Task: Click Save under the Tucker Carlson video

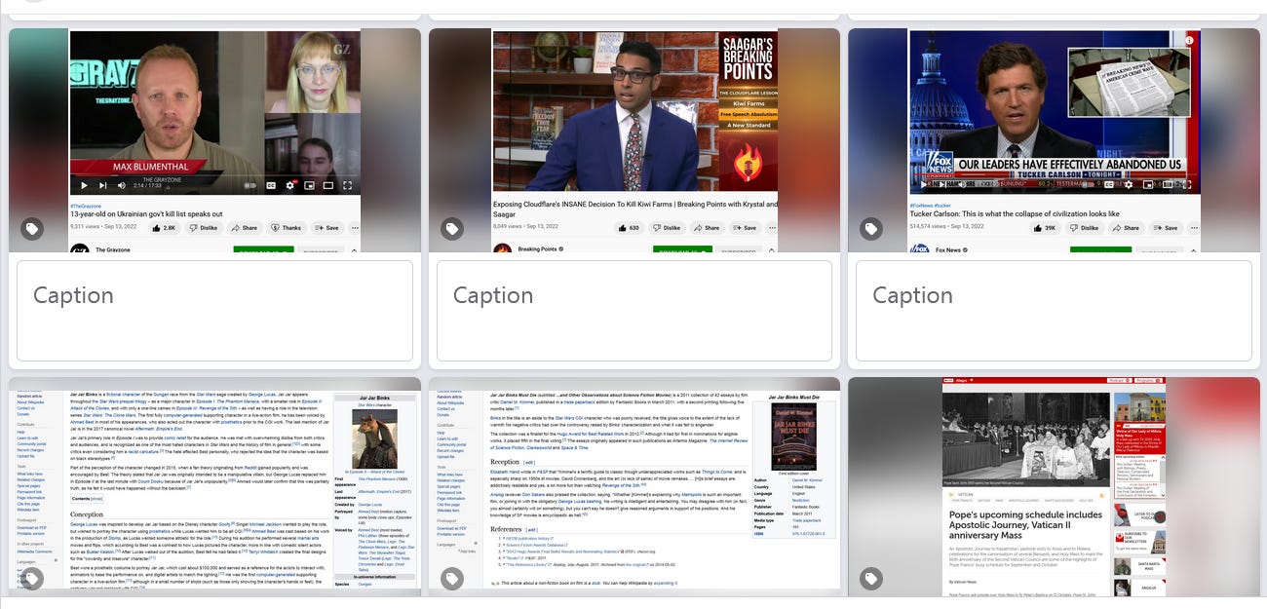Action: pyautogui.click(x=1168, y=227)
